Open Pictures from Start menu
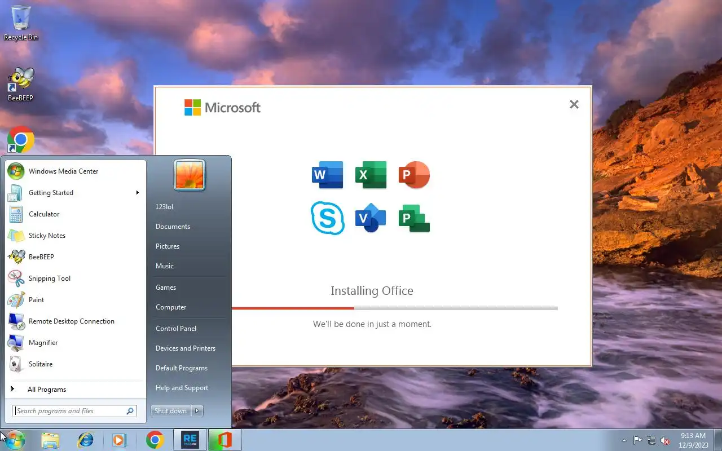The height and width of the screenshot is (451, 722). coord(189,246)
